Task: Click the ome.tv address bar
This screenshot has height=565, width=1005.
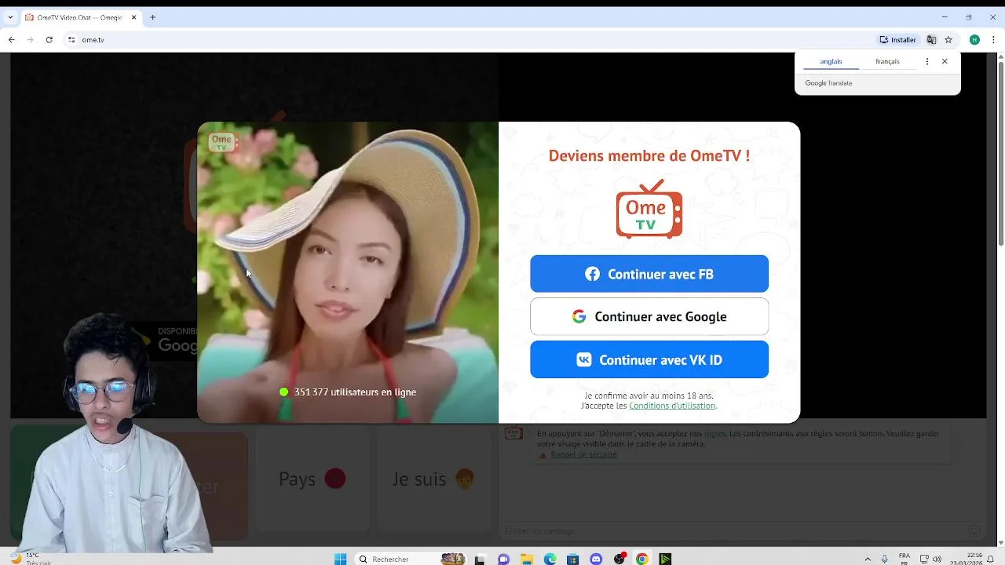Action: (471, 39)
